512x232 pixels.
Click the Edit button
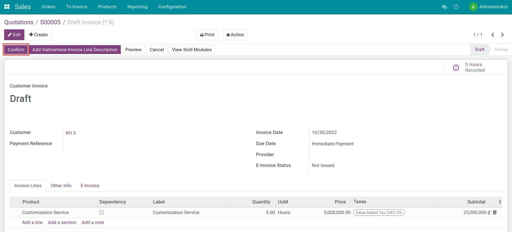tap(14, 35)
